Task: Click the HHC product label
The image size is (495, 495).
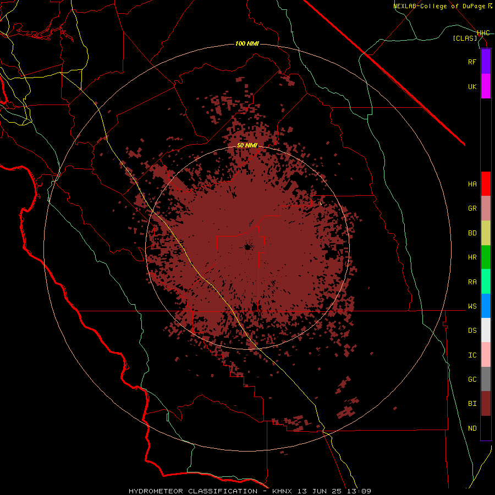Action: (483, 33)
